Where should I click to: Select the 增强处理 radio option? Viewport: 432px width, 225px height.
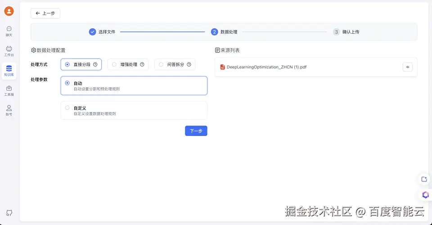click(128, 64)
